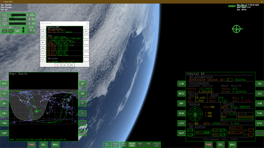
Task: Click MOD on the Orbital AP MFD
Action: click(x=181, y=94)
